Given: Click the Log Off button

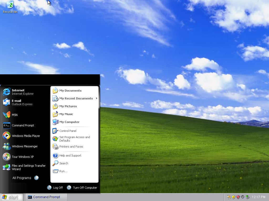Looking at the screenshot, I should pyautogui.click(x=55, y=188).
